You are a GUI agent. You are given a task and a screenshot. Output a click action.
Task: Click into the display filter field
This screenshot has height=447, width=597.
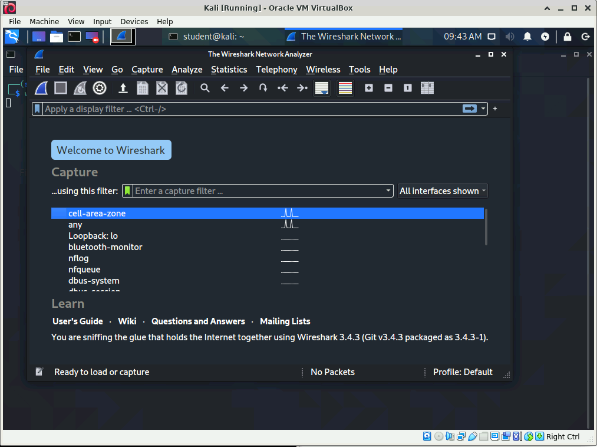pos(251,109)
